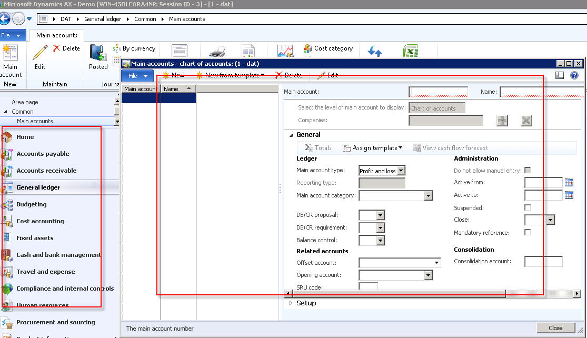Click the address bar list icon
587x338 pixels.
pyautogui.click(x=43, y=19)
